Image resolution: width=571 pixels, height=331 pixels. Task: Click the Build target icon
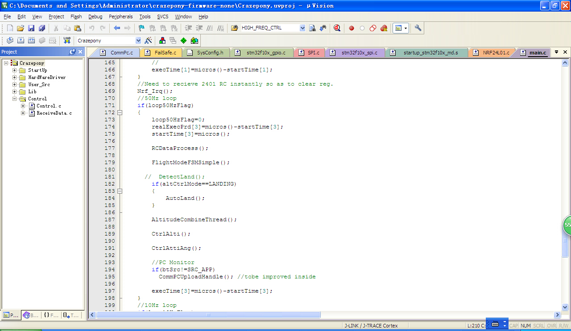tap(21, 41)
